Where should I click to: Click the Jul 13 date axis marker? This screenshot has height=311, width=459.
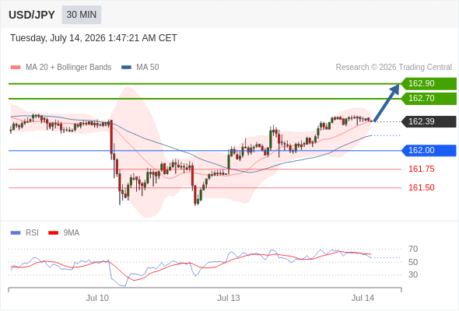(228, 298)
